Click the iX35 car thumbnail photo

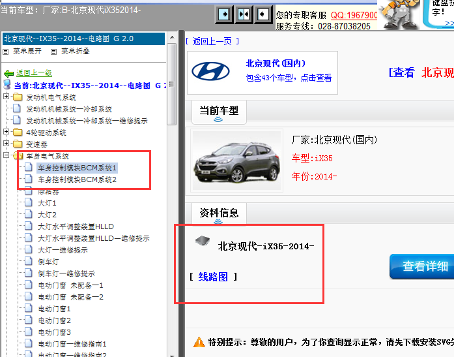pyautogui.click(x=236, y=161)
